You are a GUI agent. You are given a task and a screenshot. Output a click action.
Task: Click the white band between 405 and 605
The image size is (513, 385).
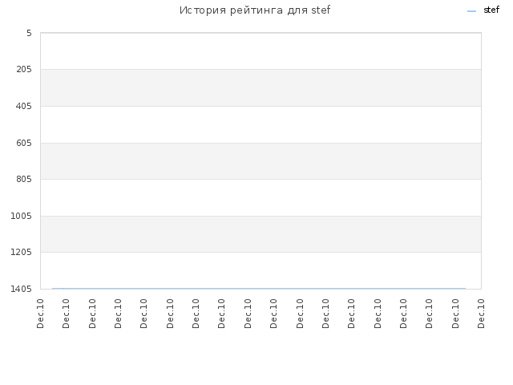(261, 124)
